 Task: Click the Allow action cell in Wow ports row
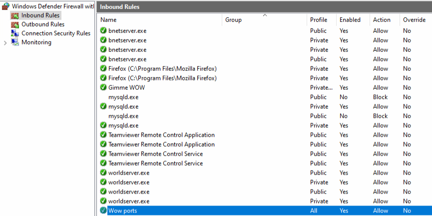(381, 211)
